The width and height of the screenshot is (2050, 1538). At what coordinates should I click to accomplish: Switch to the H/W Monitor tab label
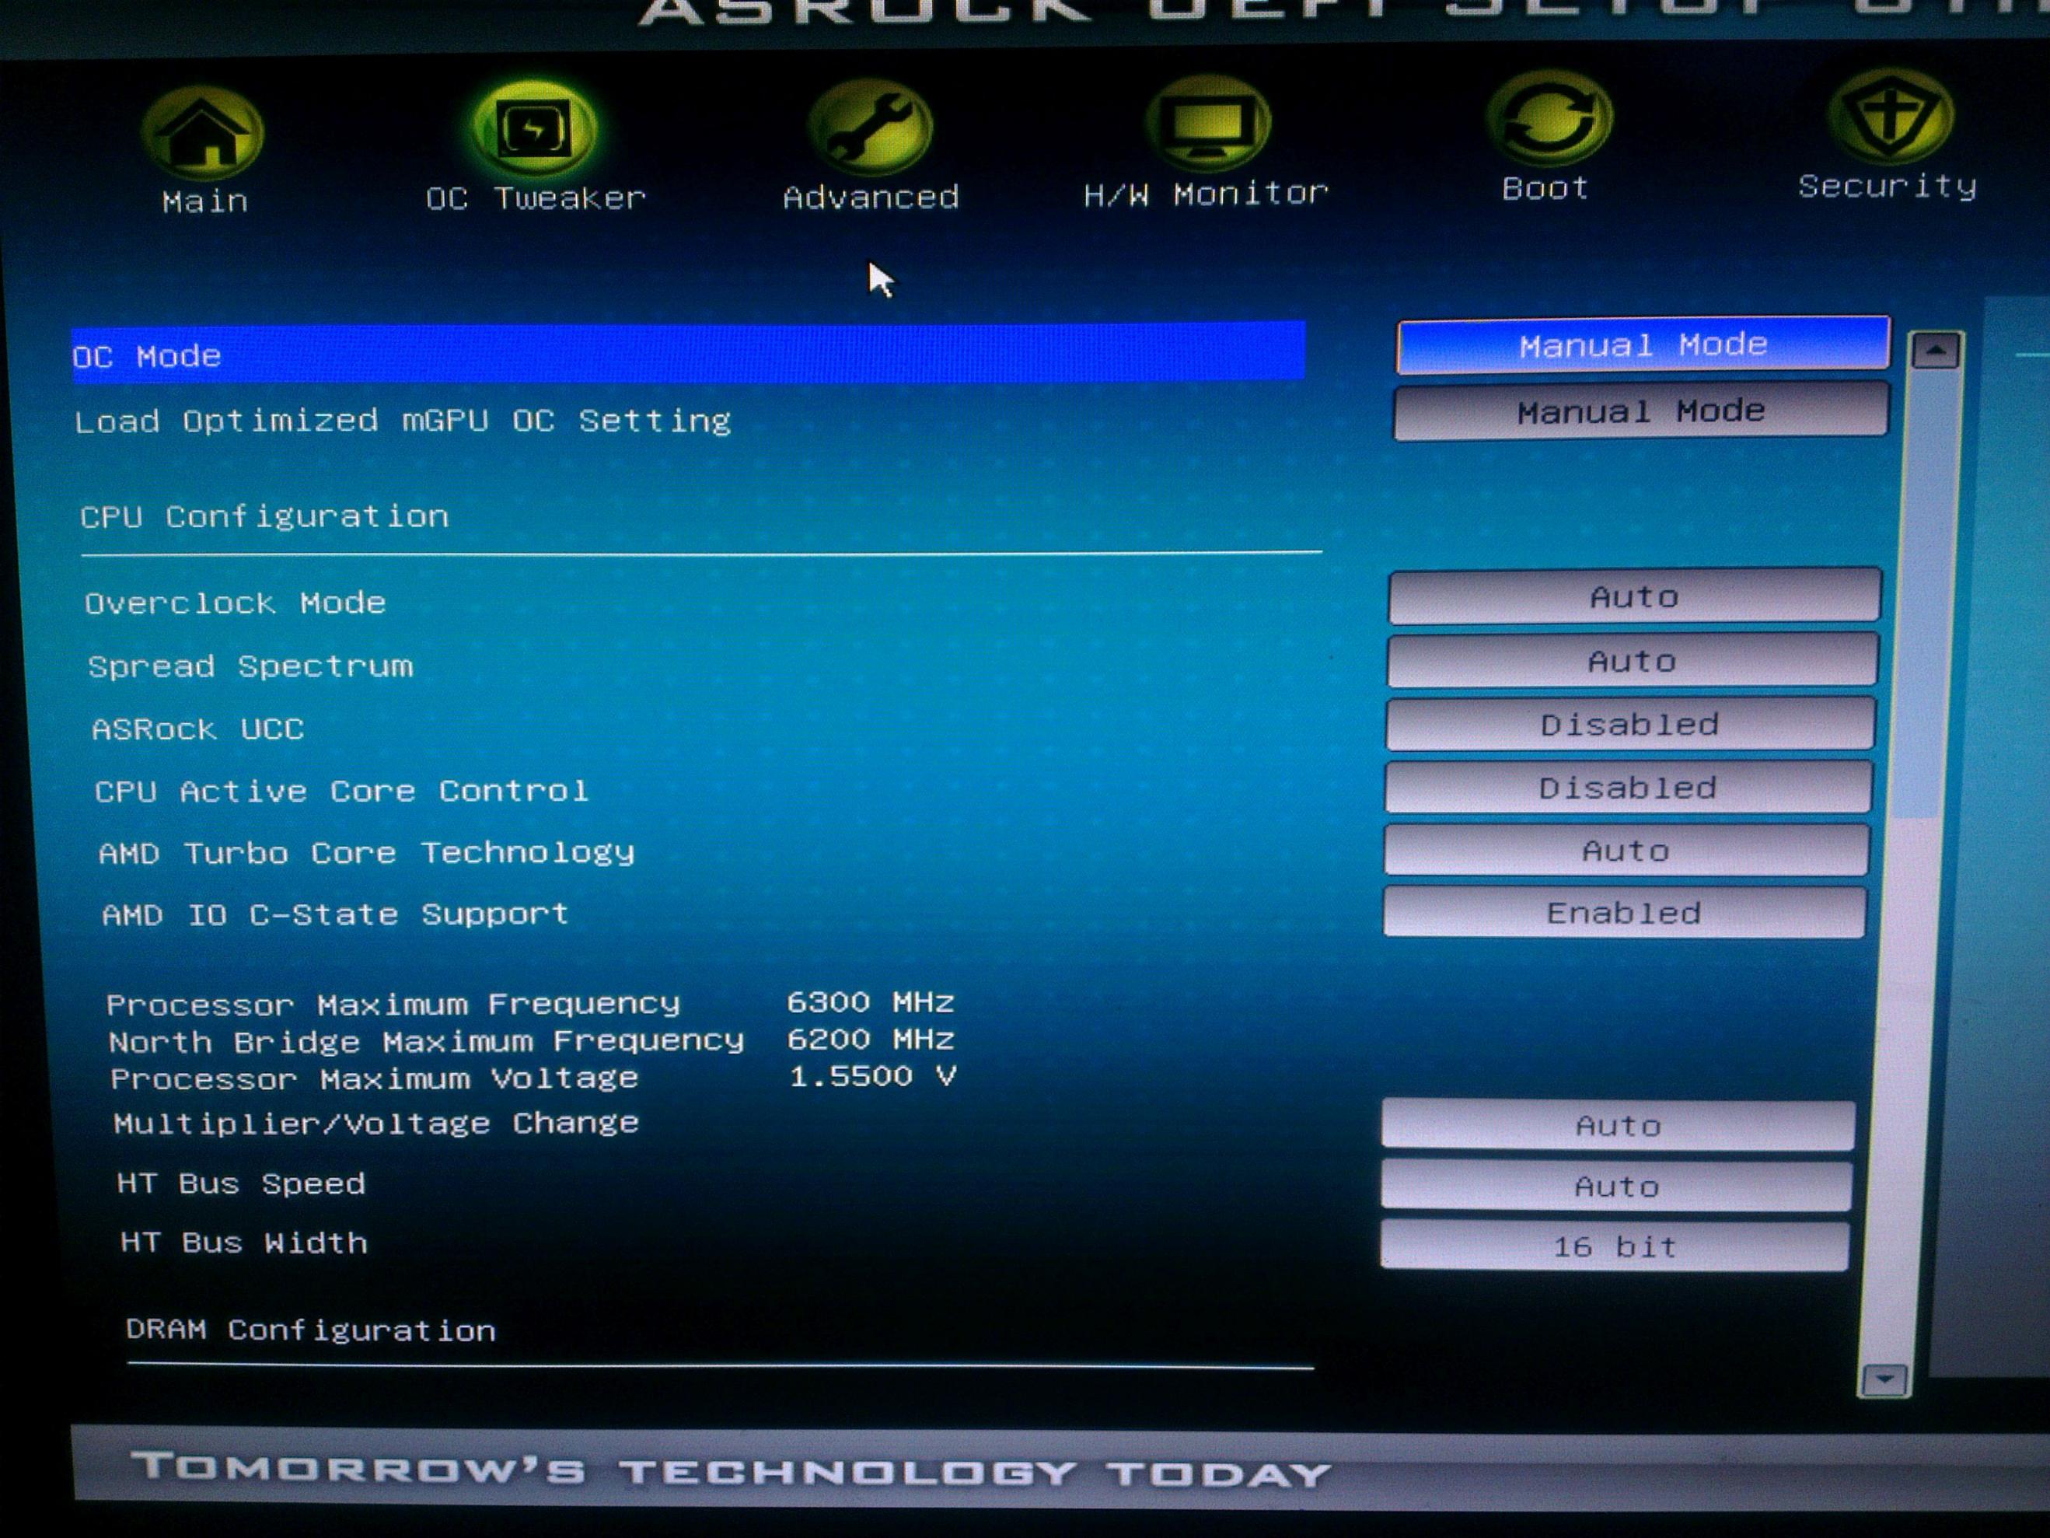[1206, 194]
